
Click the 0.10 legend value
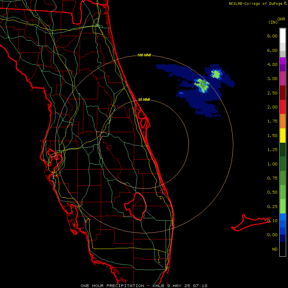point(272,220)
